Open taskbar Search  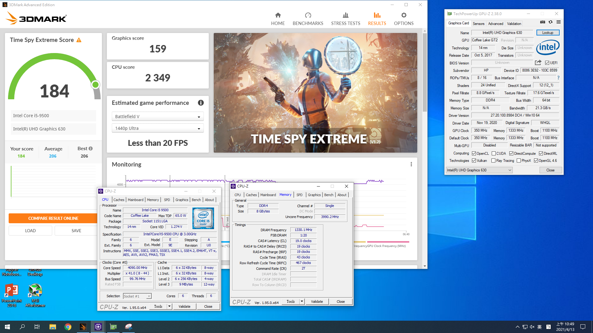tap(22, 327)
